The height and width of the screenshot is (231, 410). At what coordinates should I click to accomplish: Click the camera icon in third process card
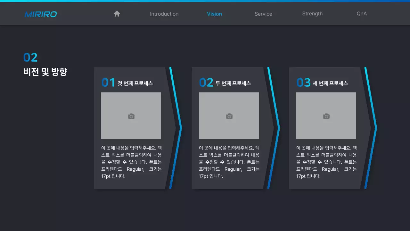326,116
